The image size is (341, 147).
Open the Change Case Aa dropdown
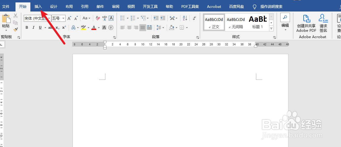click(x=86, y=18)
